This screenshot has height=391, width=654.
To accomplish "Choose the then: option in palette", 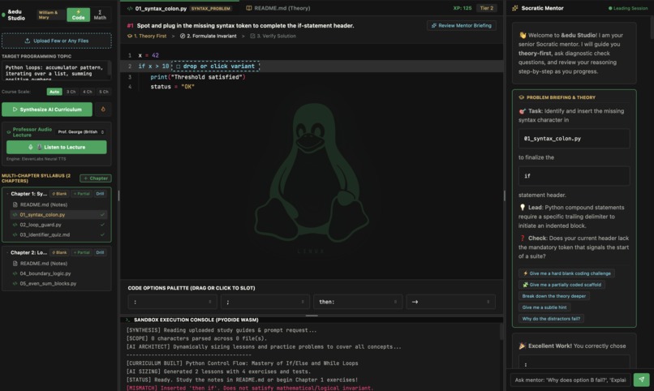I will point(358,302).
